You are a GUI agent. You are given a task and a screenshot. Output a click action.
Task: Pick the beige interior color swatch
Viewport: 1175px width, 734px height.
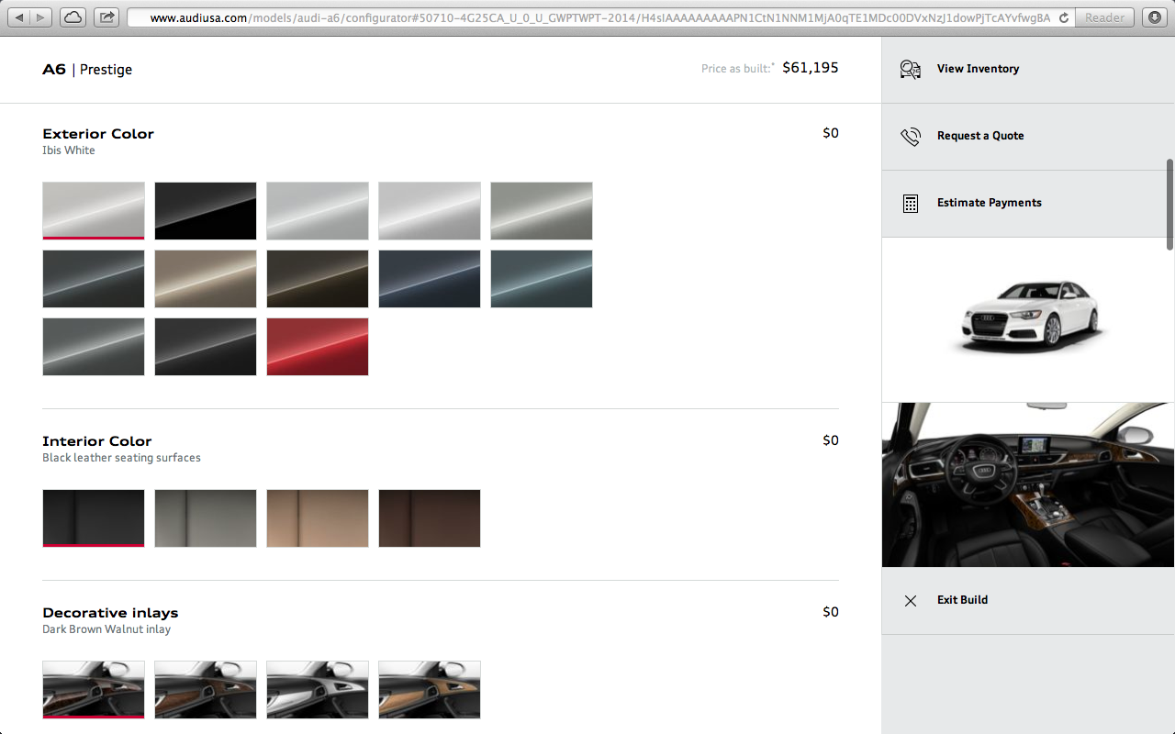(x=318, y=518)
